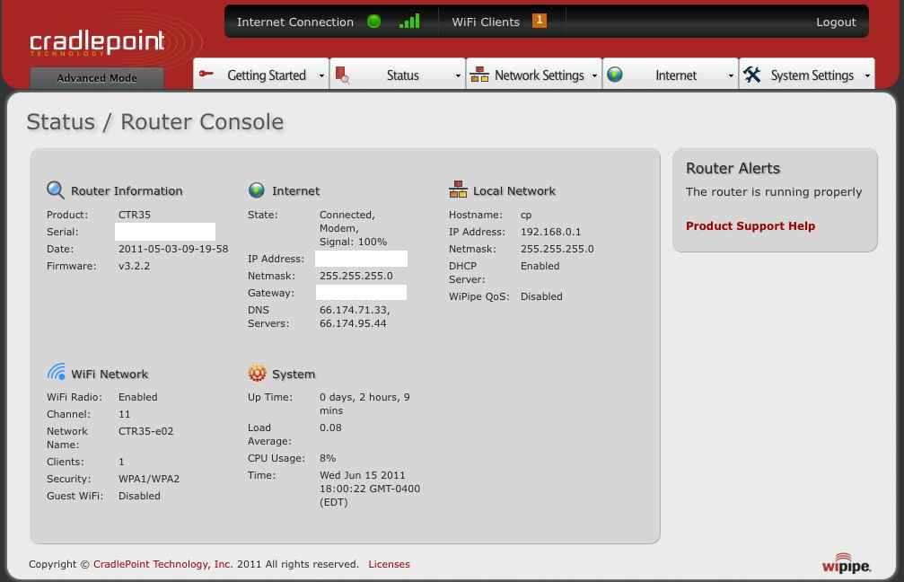Screen dimensions: 904x582
Task: Click the system time Wed Jun 15 2011
Action: (362, 475)
